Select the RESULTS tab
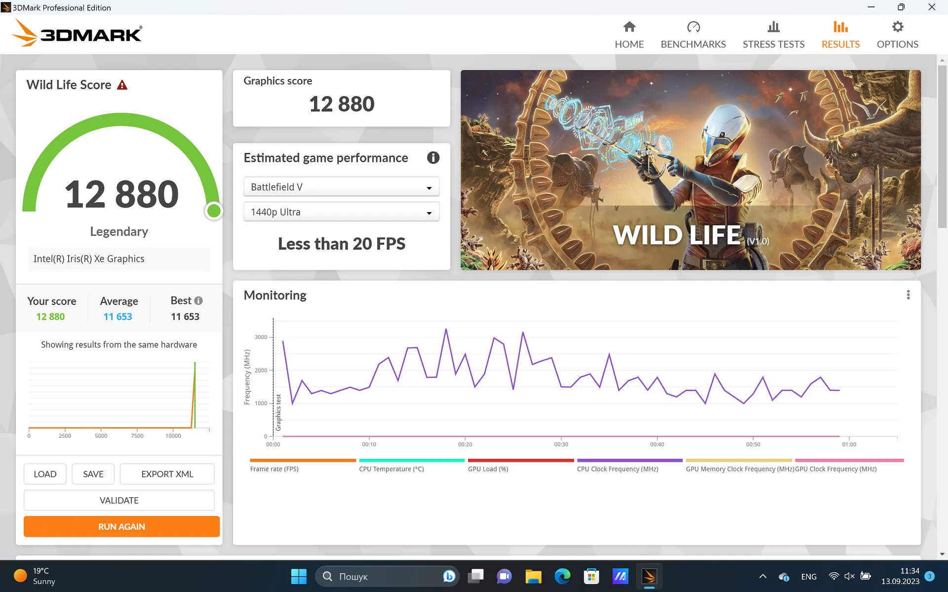Image resolution: width=948 pixels, height=592 pixels. (840, 35)
